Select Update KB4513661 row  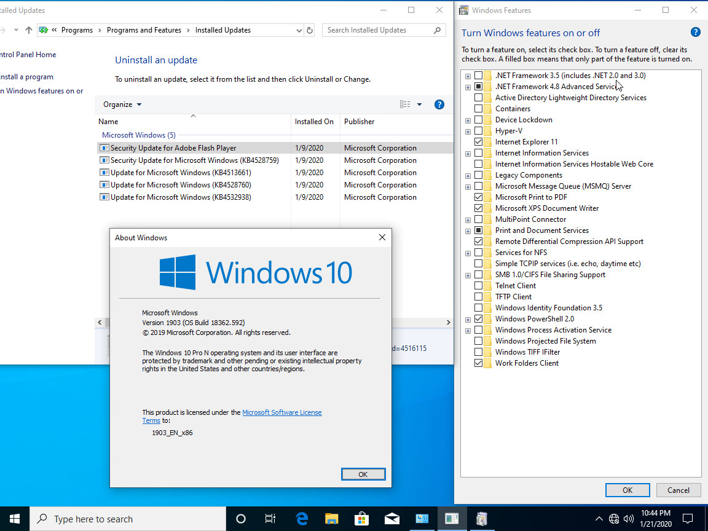click(274, 173)
